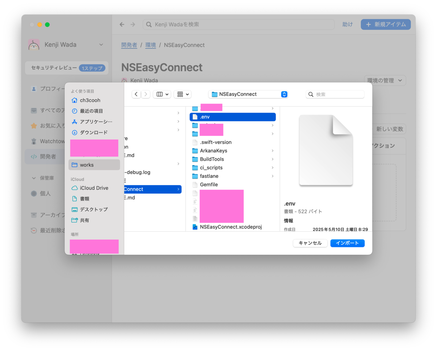The height and width of the screenshot is (351, 437).
Task: Open Desktop (デスクトップ) in sidebar
Action: coord(94,210)
